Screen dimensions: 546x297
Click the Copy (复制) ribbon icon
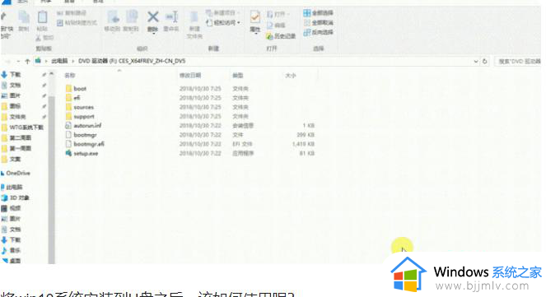(x=24, y=21)
